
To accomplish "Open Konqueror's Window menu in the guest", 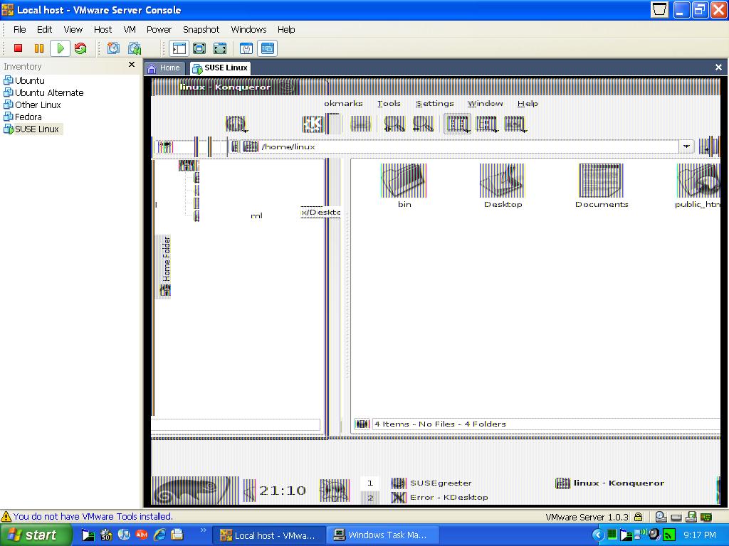I will coord(485,103).
